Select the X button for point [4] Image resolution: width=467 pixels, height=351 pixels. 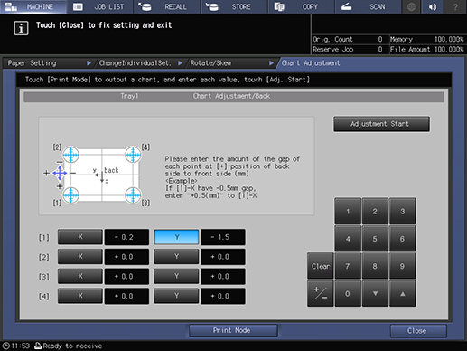click(x=80, y=296)
